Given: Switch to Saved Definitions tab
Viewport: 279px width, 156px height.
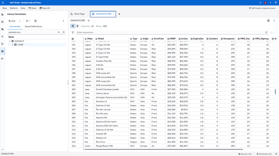Looking at the screenshot, I should pos(33,27).
